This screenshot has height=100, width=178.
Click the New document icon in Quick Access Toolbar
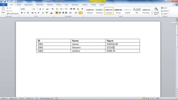click(x=14, y=1)
